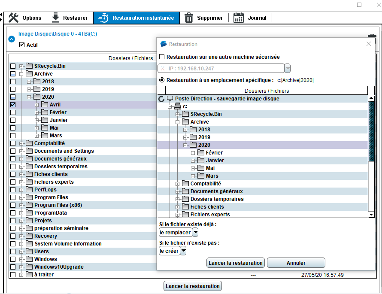Image resolution: width=382 pixels, height=294 pixels.
Task: Click the dialog scrollbar up arrow
Action: pos(371,98)
